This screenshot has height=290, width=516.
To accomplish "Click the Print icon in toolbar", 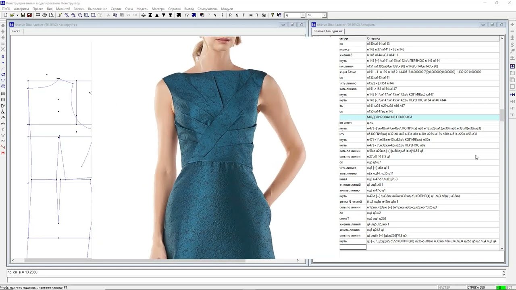I will click(x=44, y=15).
